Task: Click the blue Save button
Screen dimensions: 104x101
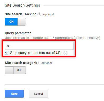Action: [14, 94]
